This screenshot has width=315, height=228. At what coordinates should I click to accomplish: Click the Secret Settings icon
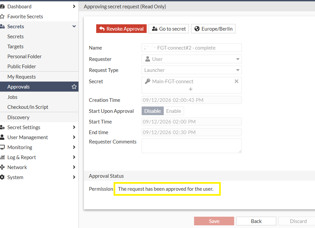click(2, 127)
